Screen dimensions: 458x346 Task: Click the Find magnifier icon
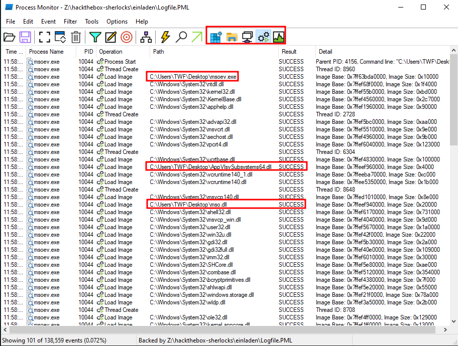(x=181, y=37)
